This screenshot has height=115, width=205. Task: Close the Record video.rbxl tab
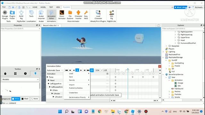(58, 26)
